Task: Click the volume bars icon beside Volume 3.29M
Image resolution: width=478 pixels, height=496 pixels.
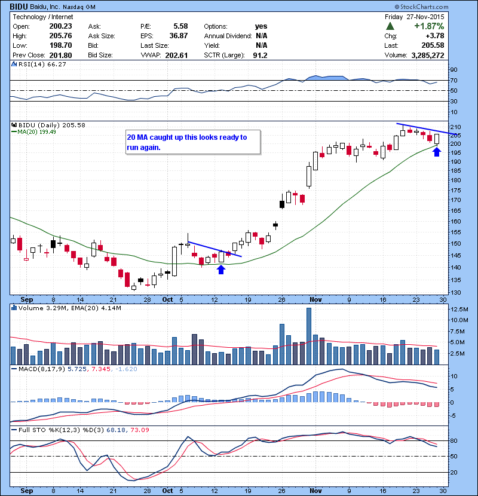Action: (x=14, y=308)
